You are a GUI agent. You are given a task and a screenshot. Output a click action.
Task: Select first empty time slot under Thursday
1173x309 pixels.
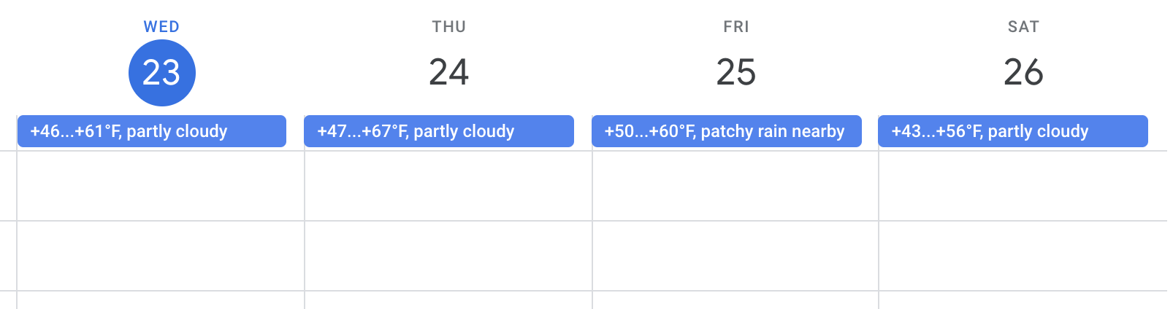coord(448,186)
